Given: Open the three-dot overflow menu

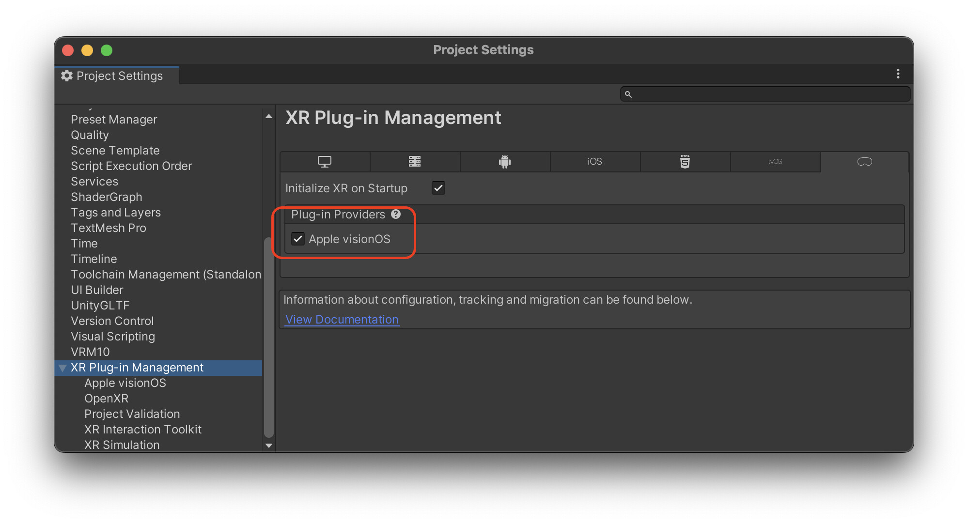Looking at the screenshot, I should coord(898,74).
